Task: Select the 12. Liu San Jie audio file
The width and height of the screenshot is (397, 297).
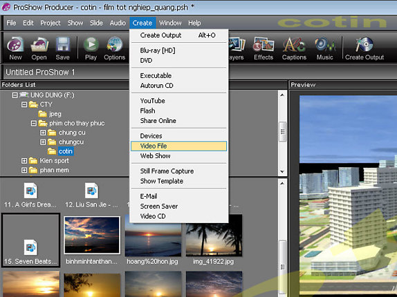Action: point(91,195)
